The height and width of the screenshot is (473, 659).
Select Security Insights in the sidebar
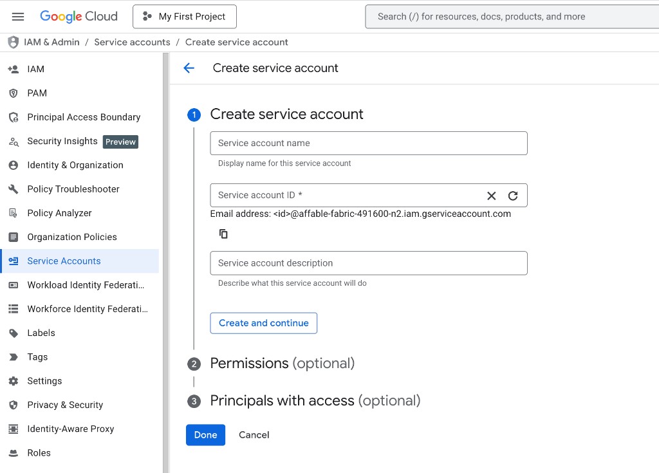click(63, 141)
